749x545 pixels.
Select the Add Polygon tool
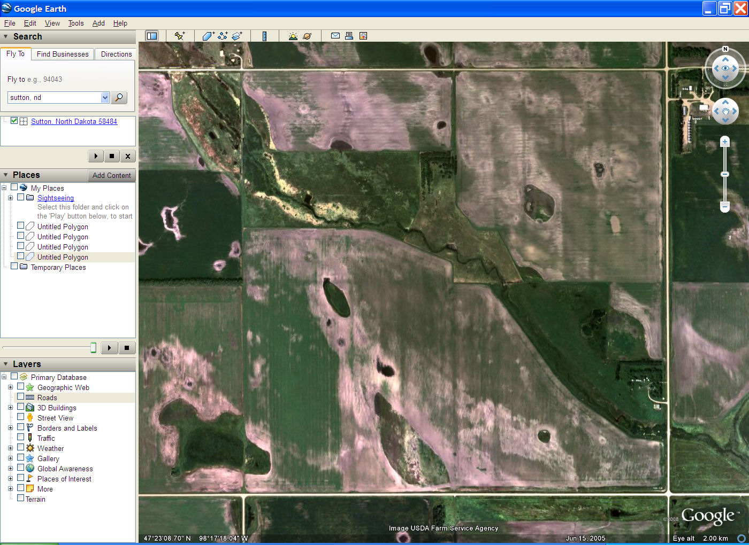click(208, 36)
